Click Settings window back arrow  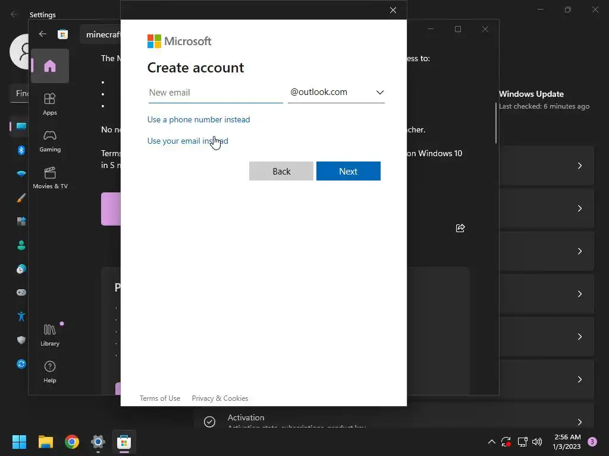point(14,14)
